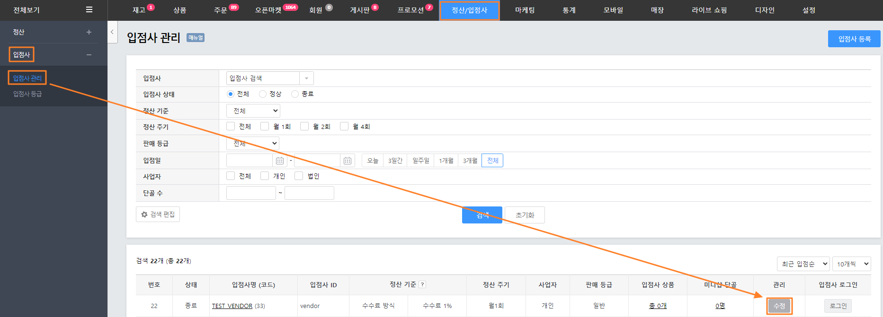Open the 판매 등급 dropdown
The image size is (883, 317).
click(x=253, y=143)
